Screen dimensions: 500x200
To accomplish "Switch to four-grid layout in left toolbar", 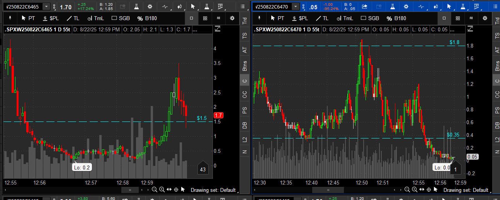I will [205, 18].
